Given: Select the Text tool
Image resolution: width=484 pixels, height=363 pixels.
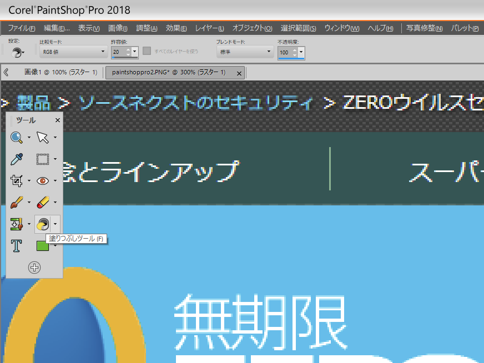Looking at the screenshot, I should tap(17, 245).
